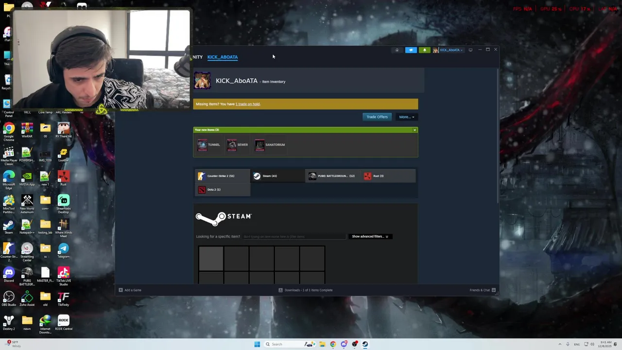Select Dota 2 (1) inventory tab
Viewport: 622px width, 350px height.
[223, 190]
